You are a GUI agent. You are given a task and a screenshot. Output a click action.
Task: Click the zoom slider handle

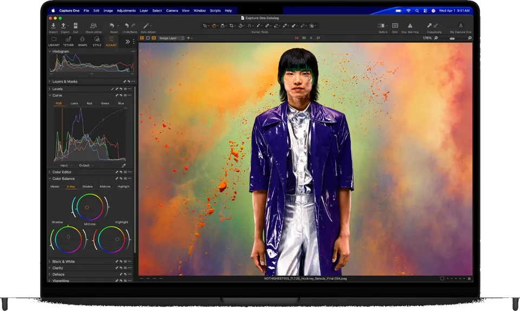click(x=452, y=38)
